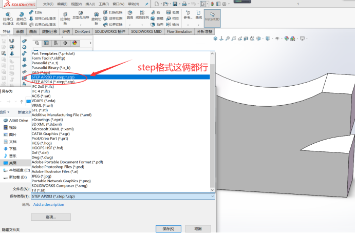This screenshot has width=355, height=233.
Task: Choose Adobe Portable Document Format (*.pdf)
Action: click(x=120, y=162)
